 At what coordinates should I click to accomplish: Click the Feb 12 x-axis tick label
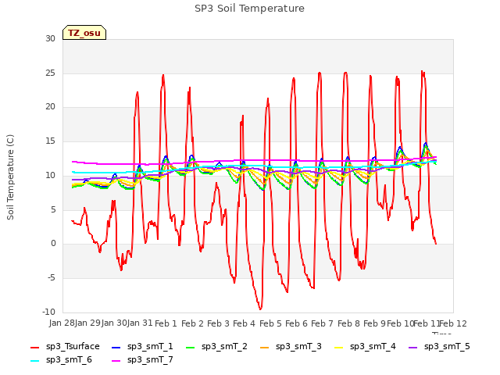453,323
